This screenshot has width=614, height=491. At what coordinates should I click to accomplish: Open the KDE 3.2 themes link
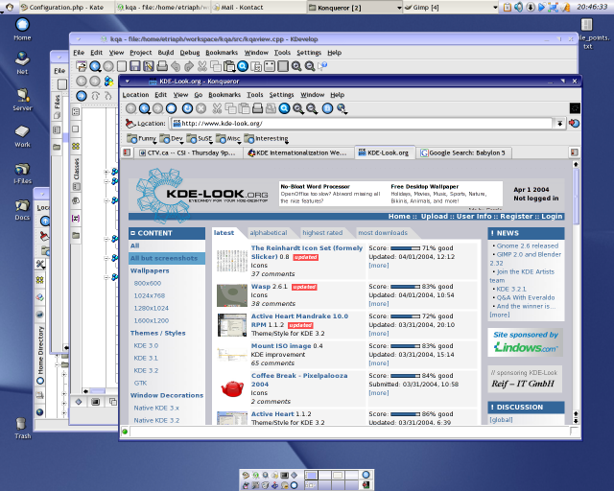146,370
